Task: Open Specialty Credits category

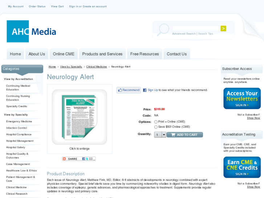Action: click(x=16, y=106)
